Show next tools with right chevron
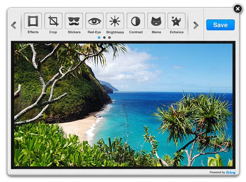The image size is (246, 182). pos(196,25)
